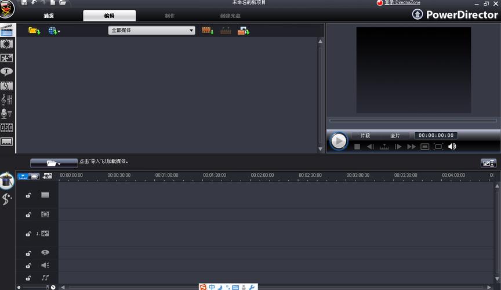This screenshot has width=501, height=290.
Task: Click the timeline ruler at 00:01:00:00
Action: point(167,176)
